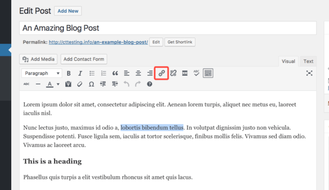The height and width of the screenshot is (190, 329).
Task: Insert a bulleted list
Action: (92, 73)
